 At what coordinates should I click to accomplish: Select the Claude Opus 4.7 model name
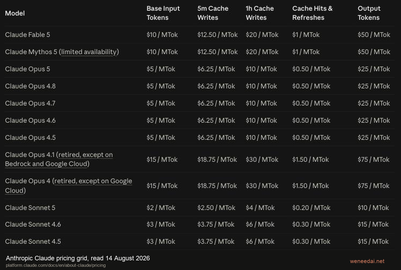(30, 103)
